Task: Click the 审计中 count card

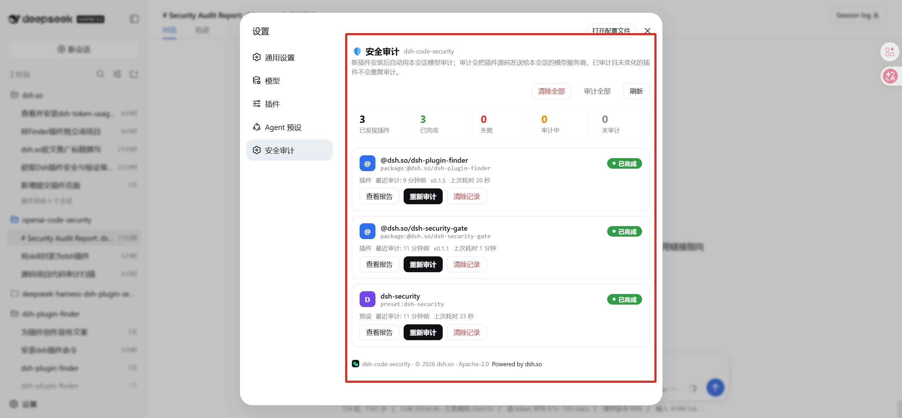Action: [x=561, y=124]
